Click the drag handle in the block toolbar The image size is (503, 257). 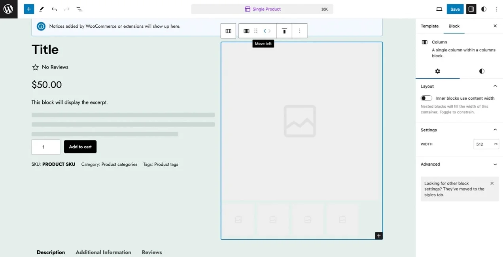(256, 31)
